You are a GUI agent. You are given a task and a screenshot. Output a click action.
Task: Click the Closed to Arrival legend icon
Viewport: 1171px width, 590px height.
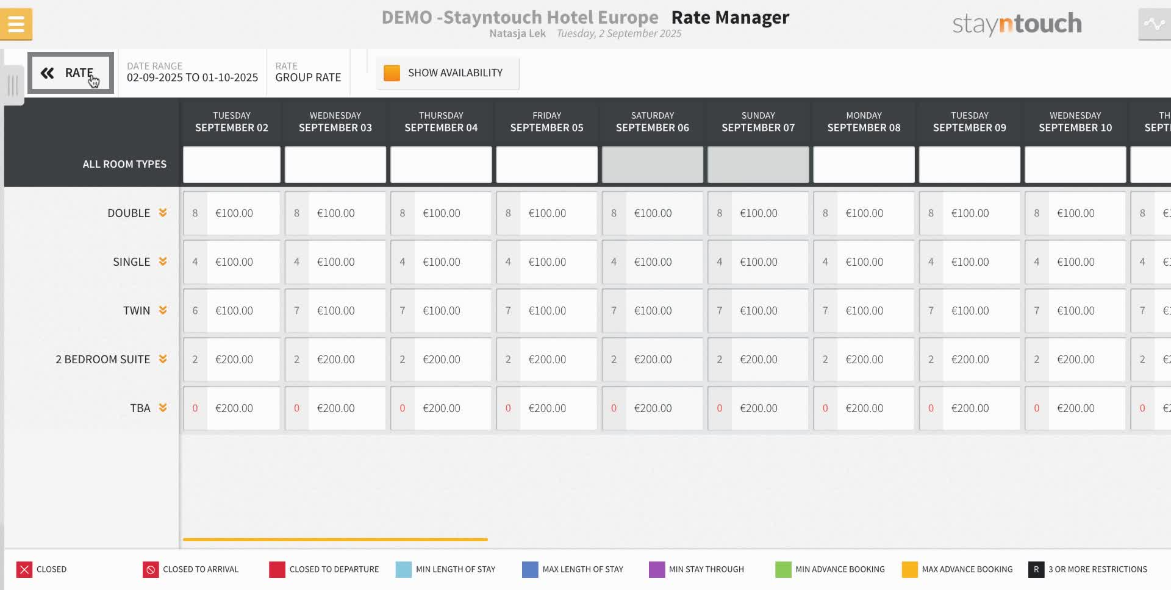coord(151,569)
